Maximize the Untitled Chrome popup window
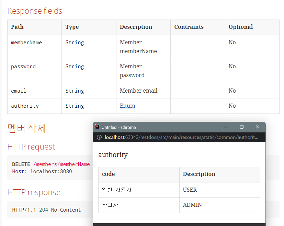Image resolution: width=284 pixels, height=226 pixels. [242, 127]
